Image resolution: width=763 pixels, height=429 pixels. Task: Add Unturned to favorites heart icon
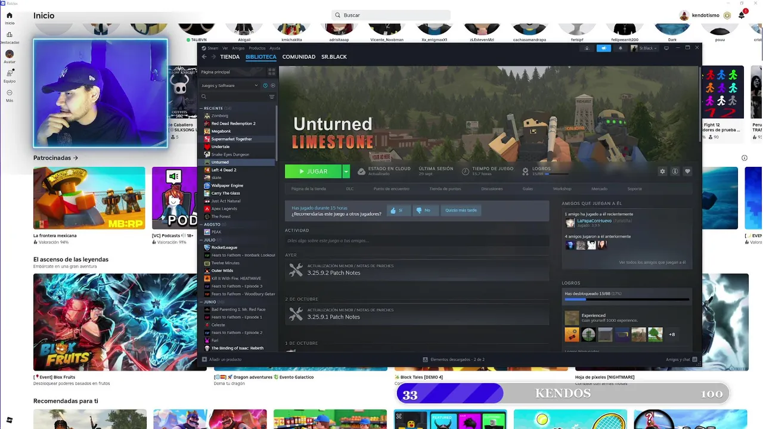point(687,171)
